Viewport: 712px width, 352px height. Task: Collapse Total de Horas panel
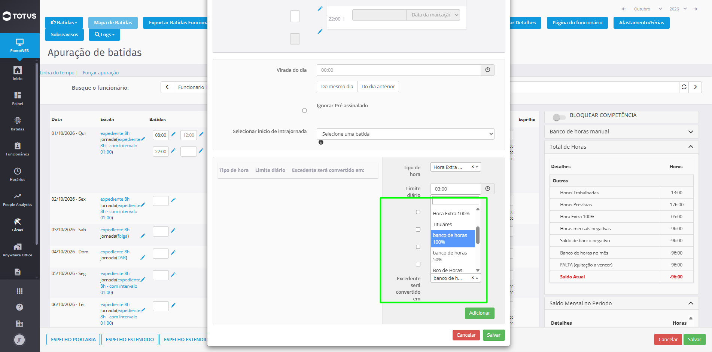pyautogui.click(x=621, y=147)
